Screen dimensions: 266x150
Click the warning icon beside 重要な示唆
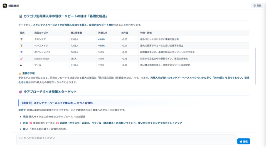pyautogui.click(x=20, y=73)
